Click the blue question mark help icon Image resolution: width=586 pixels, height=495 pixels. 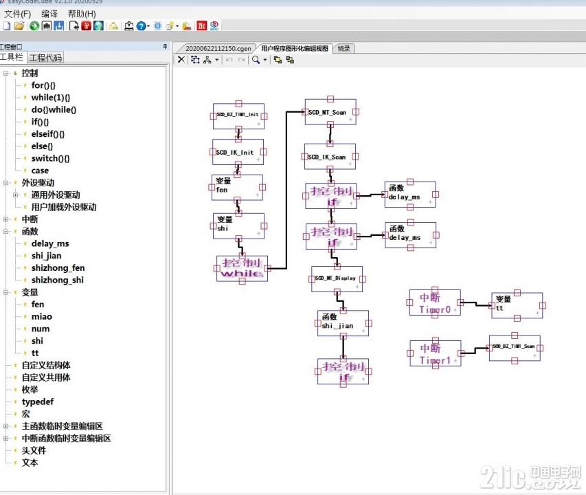(x=141, y=26)
